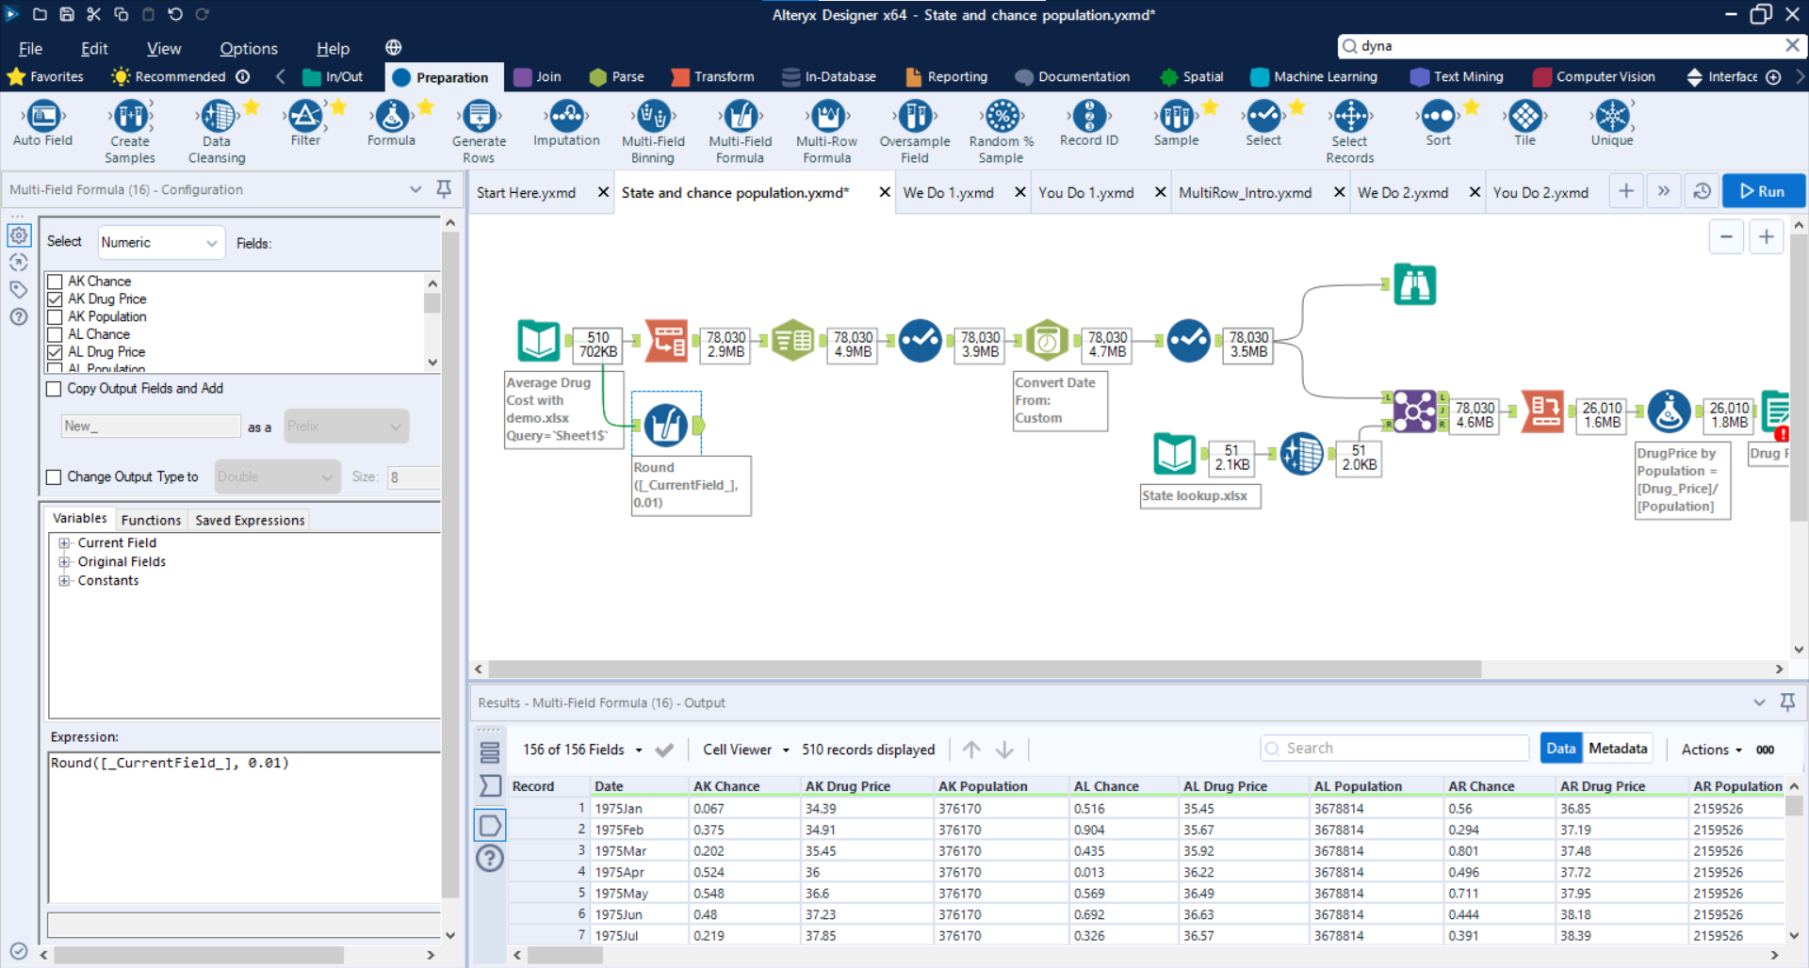The height and width of the screenshot is (968, 1809).
Task: Toggle Change Output Type to checkbox
Action: coord(55,477)
